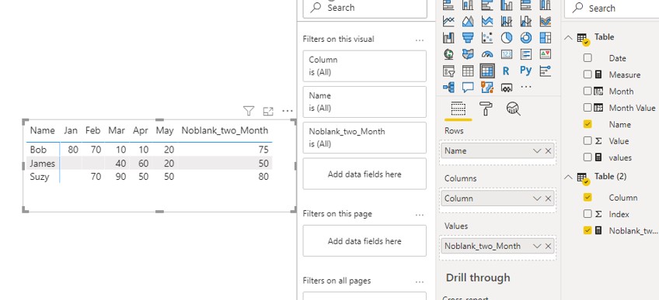Select the Decomposition tree visualization
Viewport: 659px width, 300px height.
pos(448,87)
